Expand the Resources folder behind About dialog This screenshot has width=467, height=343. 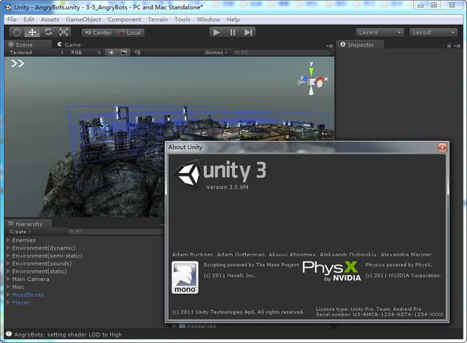(175, 326)
